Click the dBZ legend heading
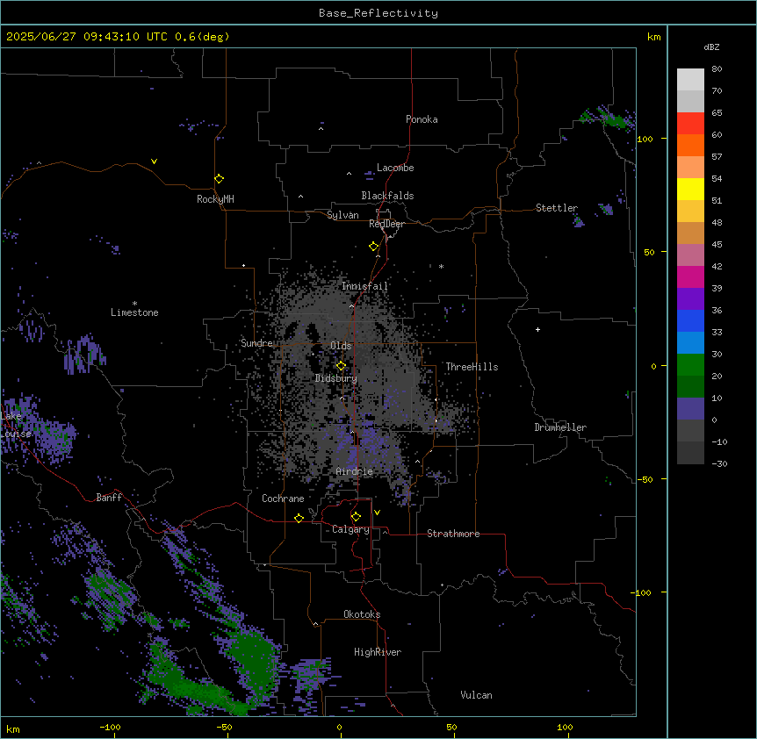The image size is (757, 739). click(x=711, y=47)
